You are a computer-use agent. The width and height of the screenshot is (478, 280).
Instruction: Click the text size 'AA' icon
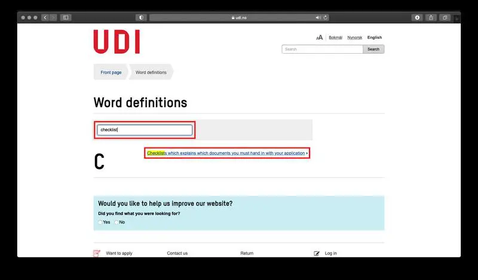pyautogui.click(x=320, y=38)
